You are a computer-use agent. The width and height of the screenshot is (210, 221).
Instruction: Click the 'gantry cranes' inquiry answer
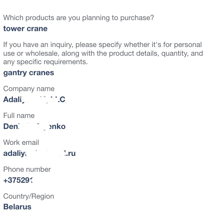click(x=29, y=73)
